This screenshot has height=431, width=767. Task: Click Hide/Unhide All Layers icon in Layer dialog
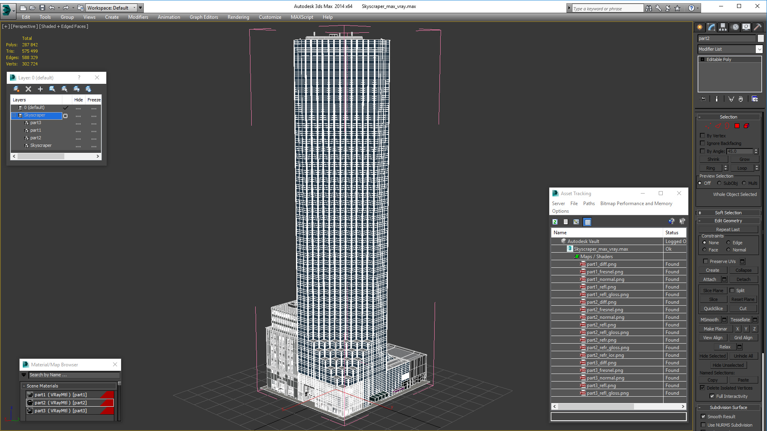pyautogui.click(x=76, y=89)
